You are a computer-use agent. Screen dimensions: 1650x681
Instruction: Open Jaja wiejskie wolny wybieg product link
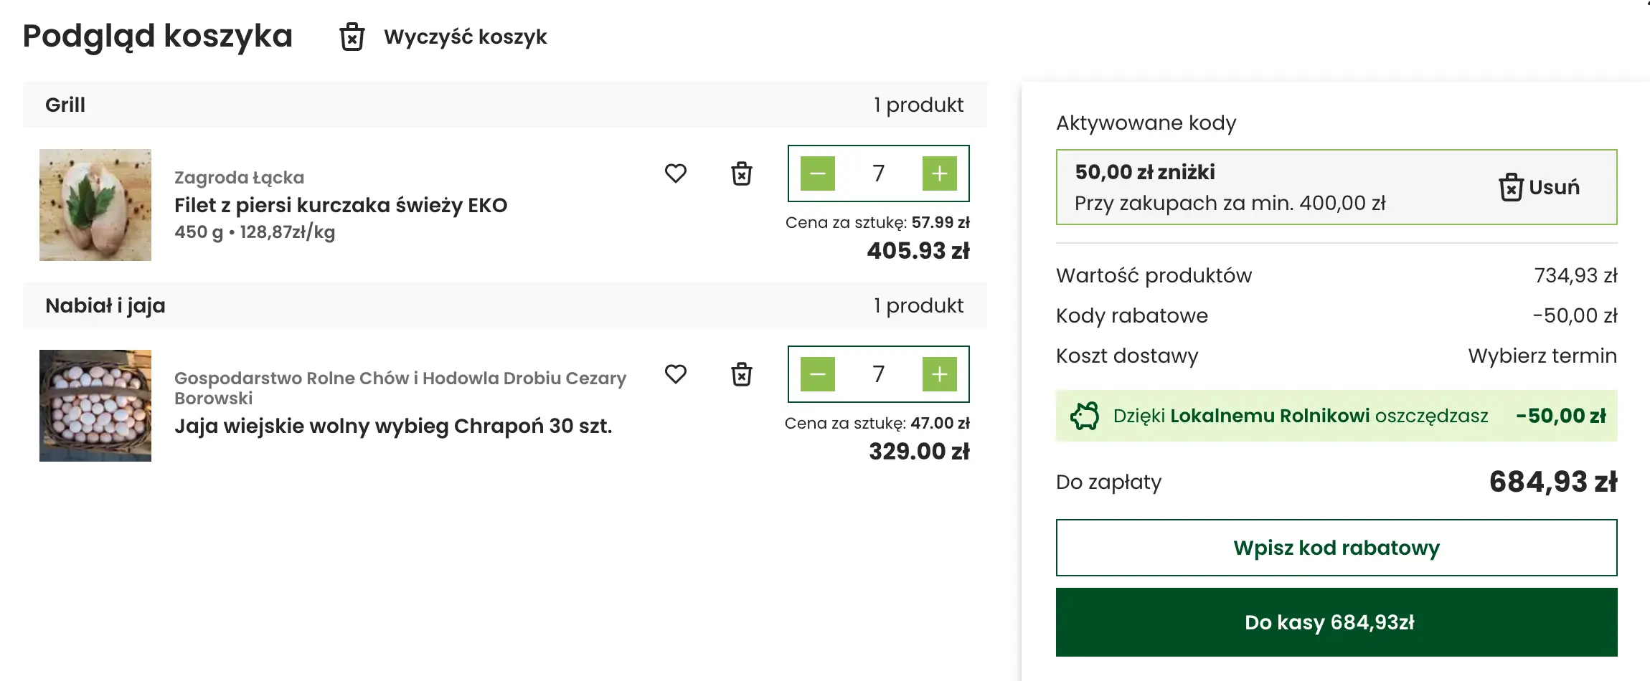[x=393, y=426]
